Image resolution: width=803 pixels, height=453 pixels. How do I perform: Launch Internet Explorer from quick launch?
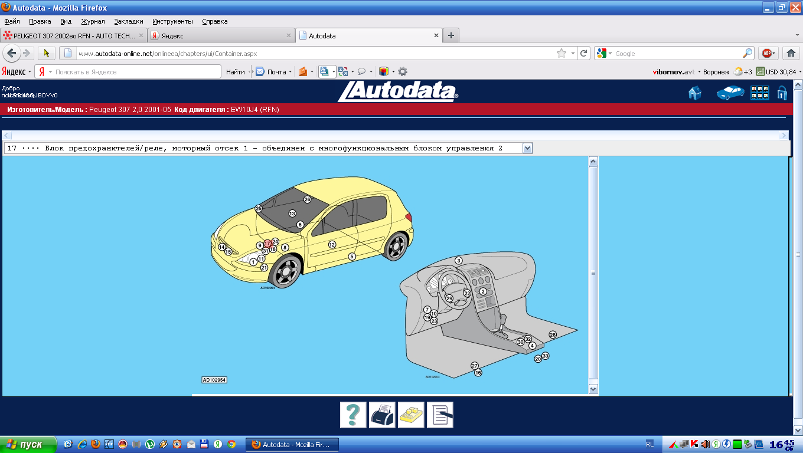tap(82, 444)
